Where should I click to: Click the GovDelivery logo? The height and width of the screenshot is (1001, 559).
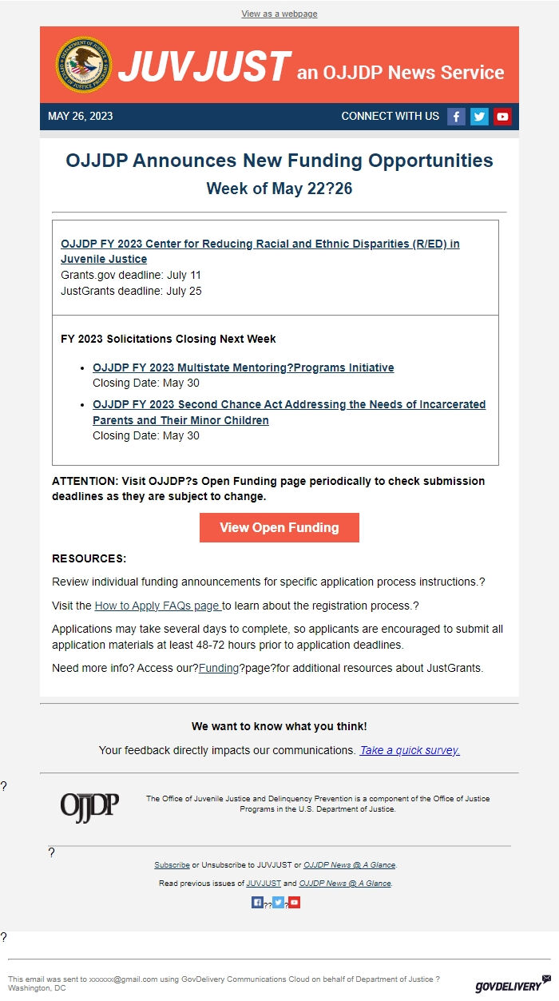(x=506, y=986)
